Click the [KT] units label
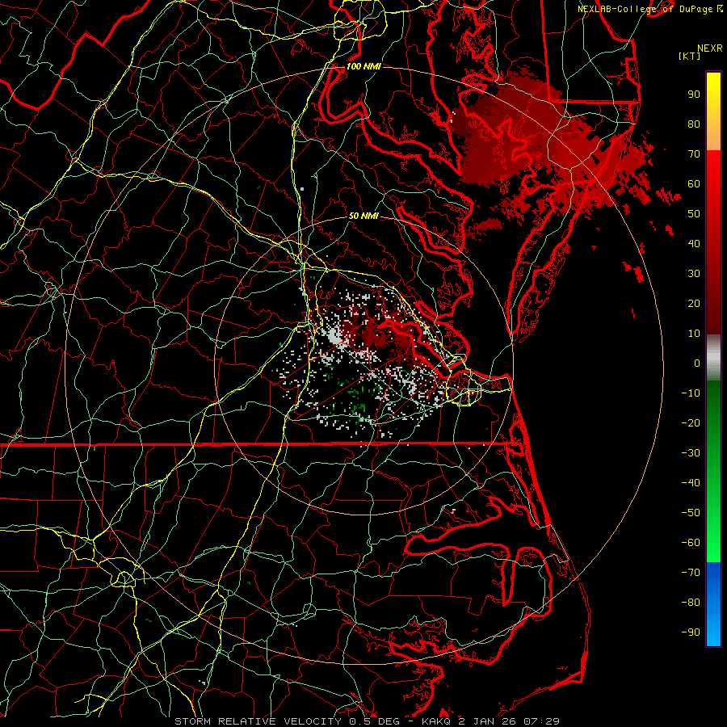Image resolution: width=727 pixels, height=727 pixels. tap(690, 56)
